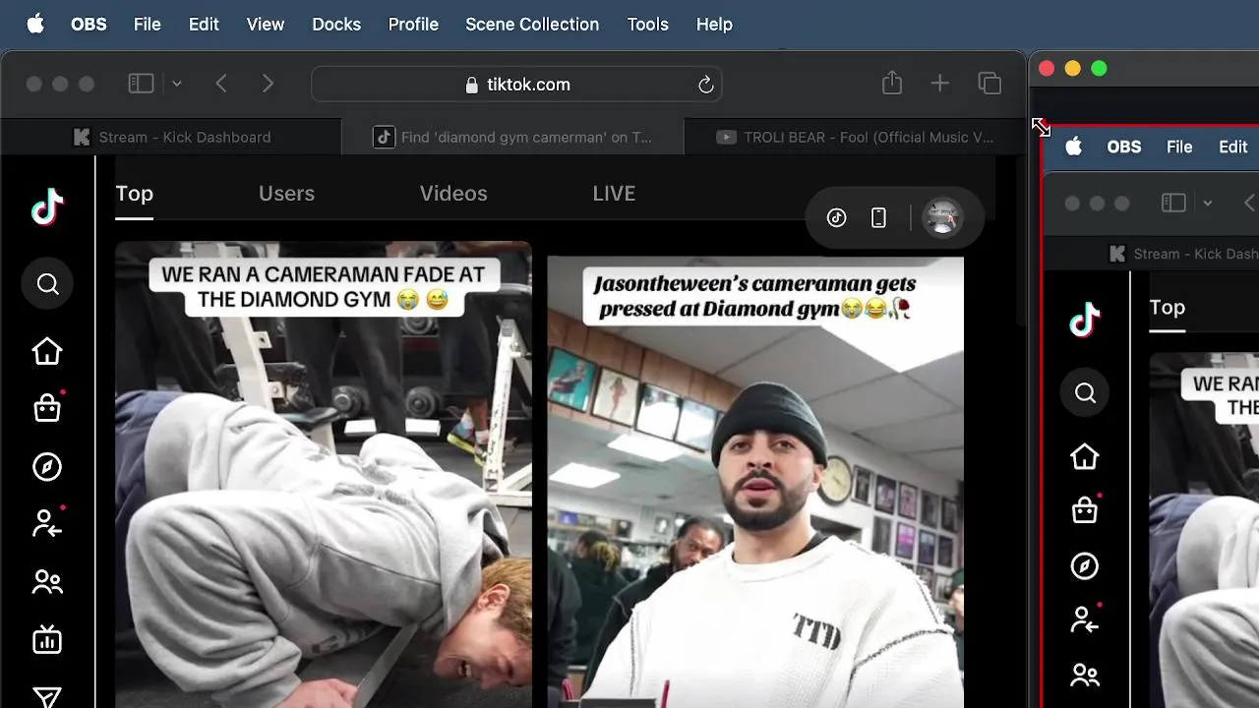Click sidebar toggle in mirrored preview window
1259x708 pixels.
1173,204
